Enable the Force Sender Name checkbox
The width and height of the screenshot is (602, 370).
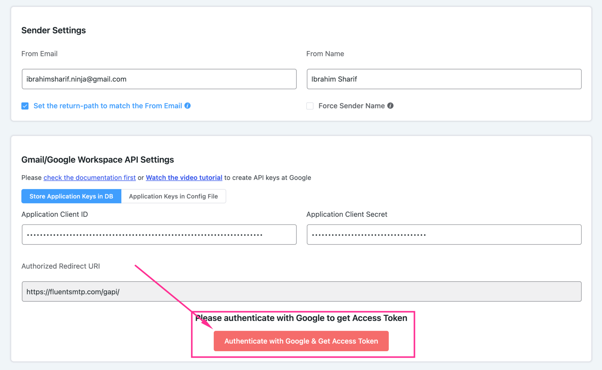click(x=310, y=106)
